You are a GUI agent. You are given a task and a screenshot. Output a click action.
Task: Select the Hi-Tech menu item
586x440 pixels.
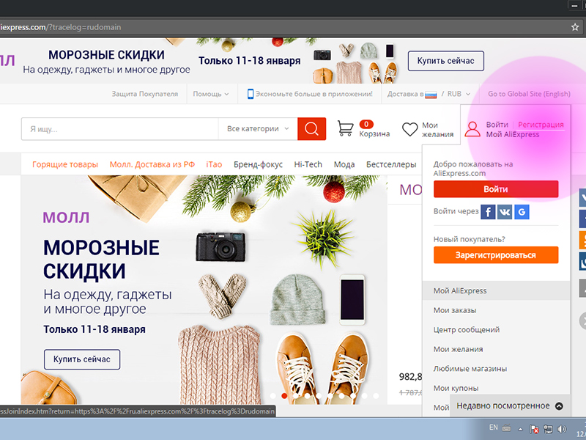tap(308, 164)
